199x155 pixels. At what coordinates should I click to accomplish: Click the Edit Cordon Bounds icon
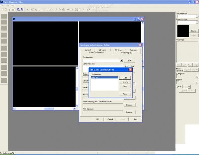coord(72,10)
